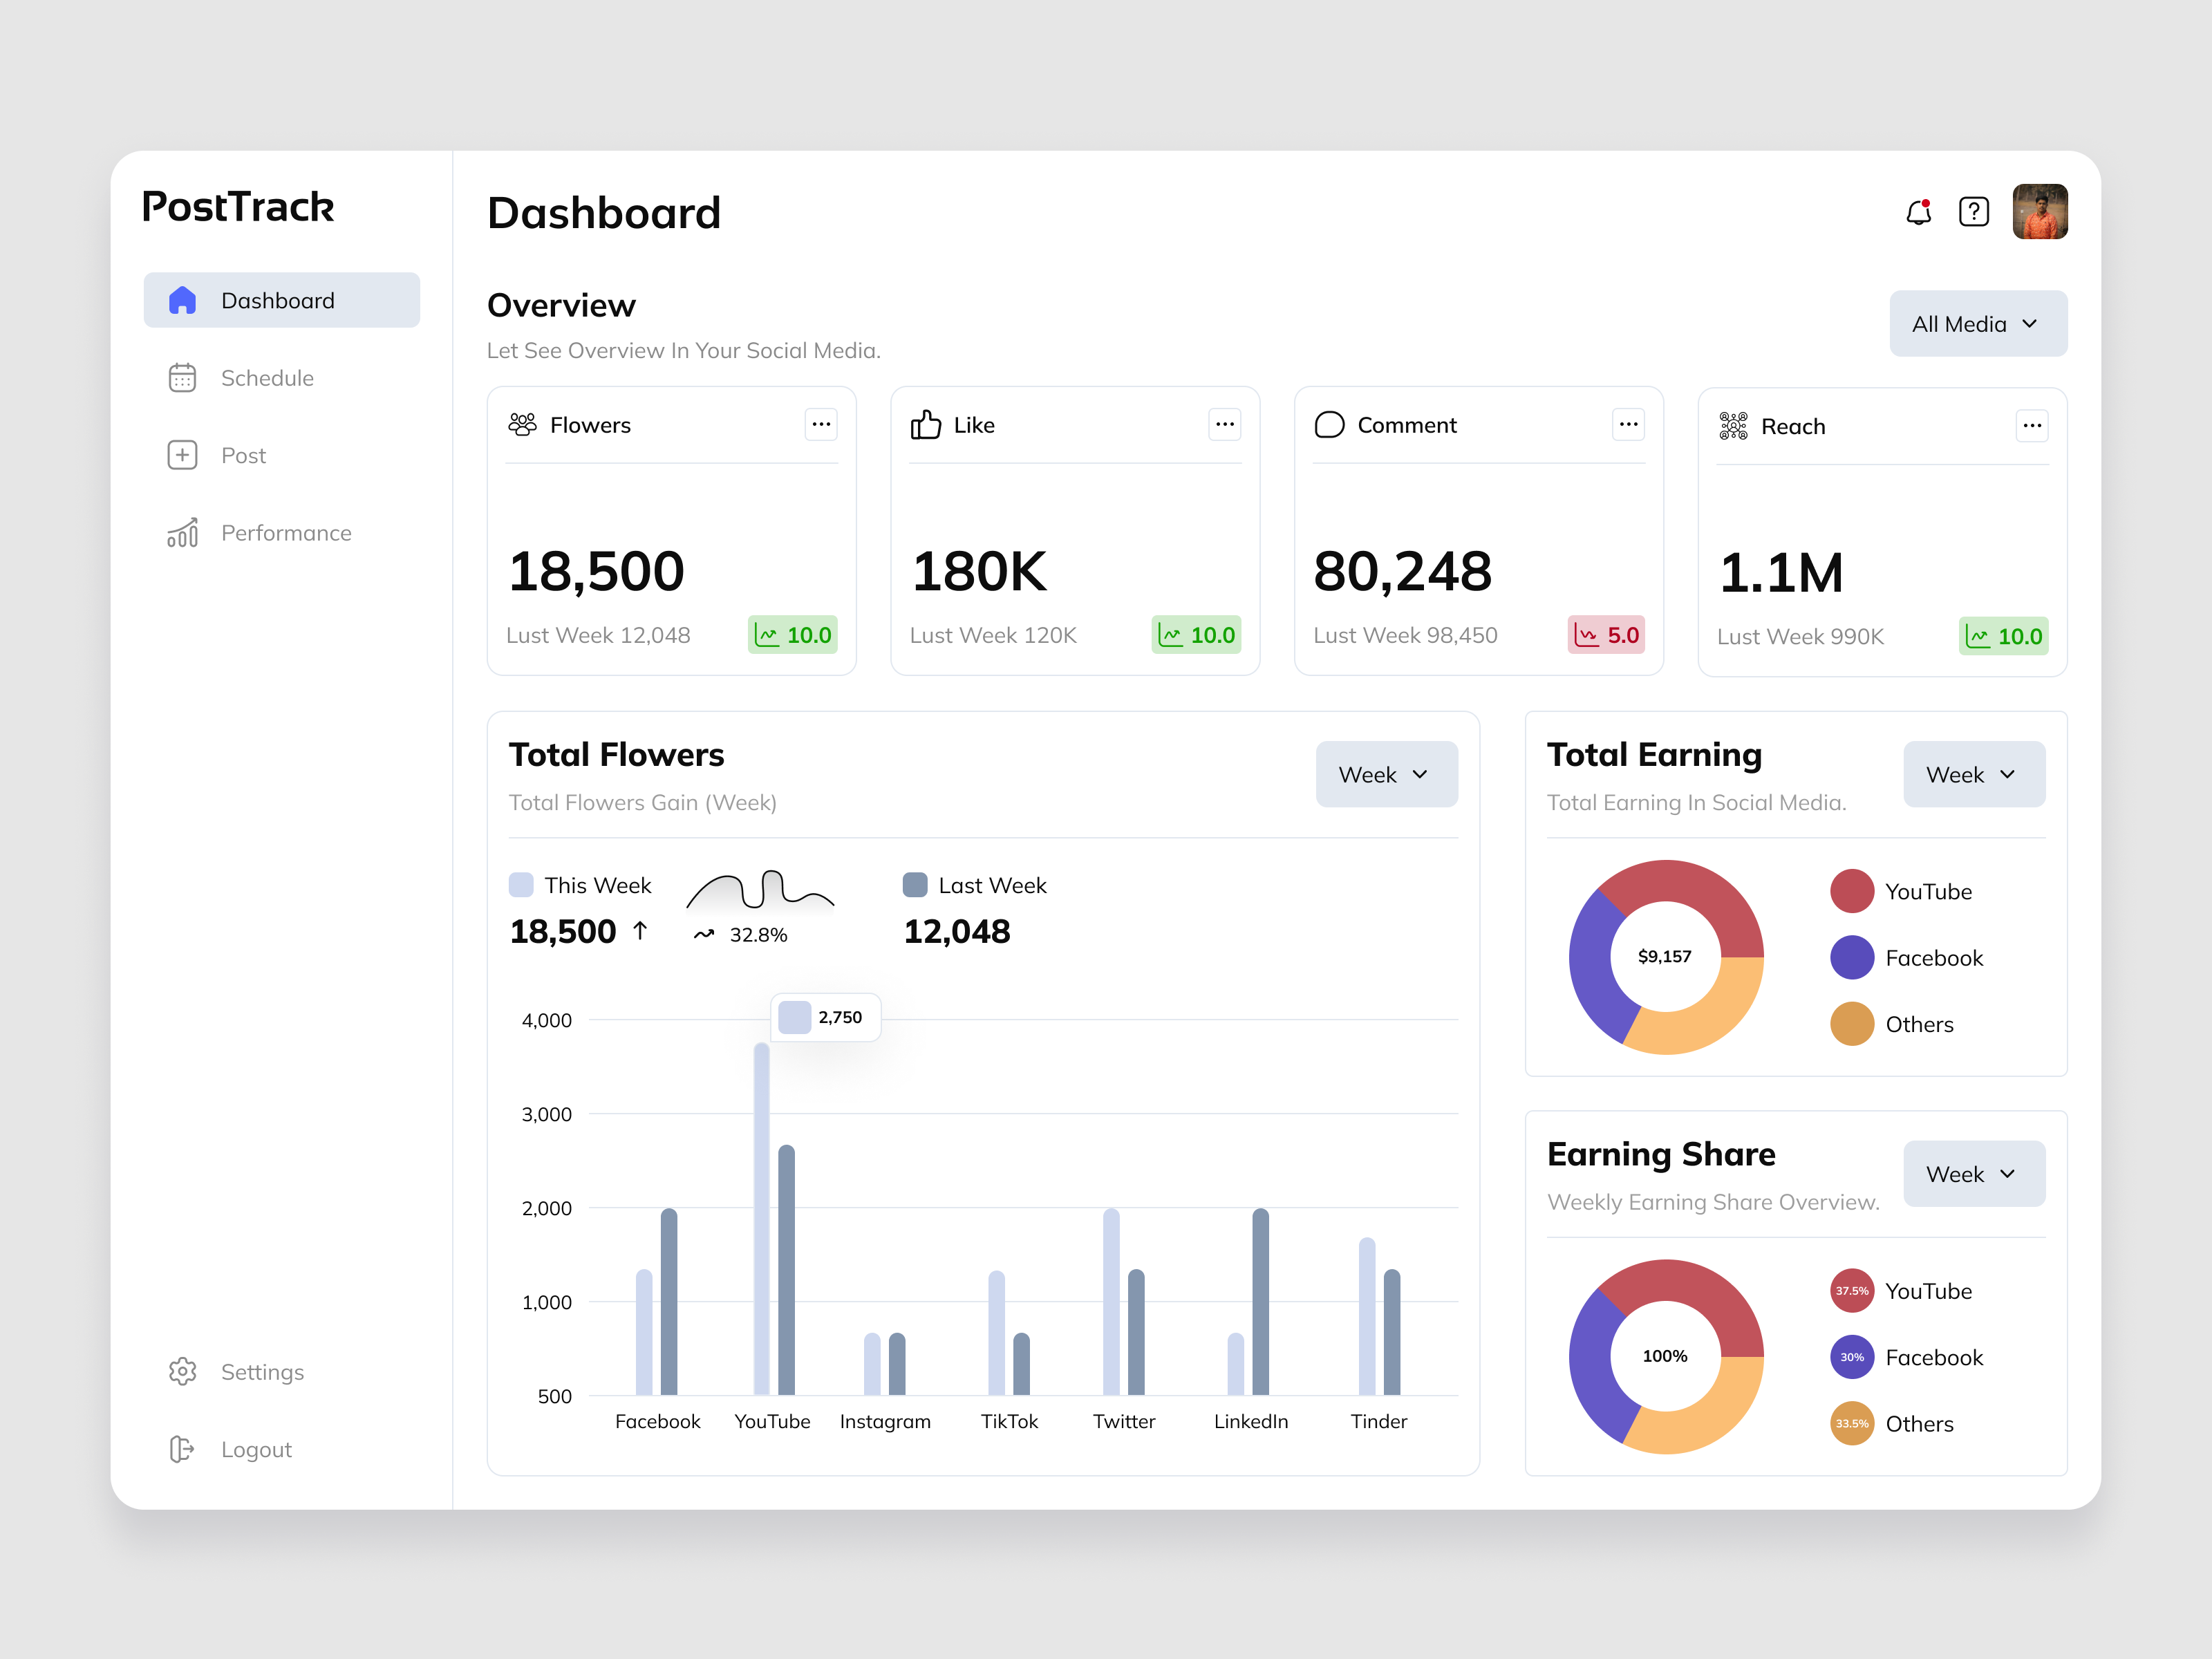This screenshot has height=1659, width=2212.
Task: Navigate to the Performance section
Action: coord(286,533)
